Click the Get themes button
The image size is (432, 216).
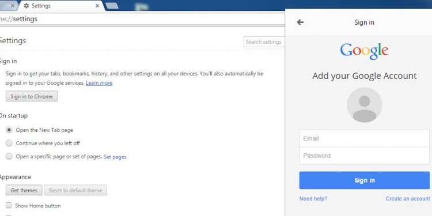tap(24, 190)
